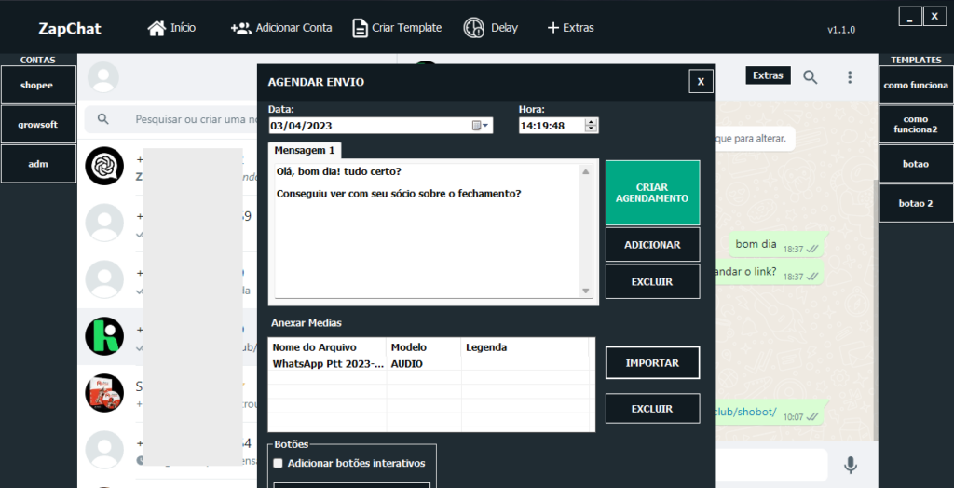The image size is (954, 488).
Task: Click the IMPORTAR media button
Action: pos(652,363)
